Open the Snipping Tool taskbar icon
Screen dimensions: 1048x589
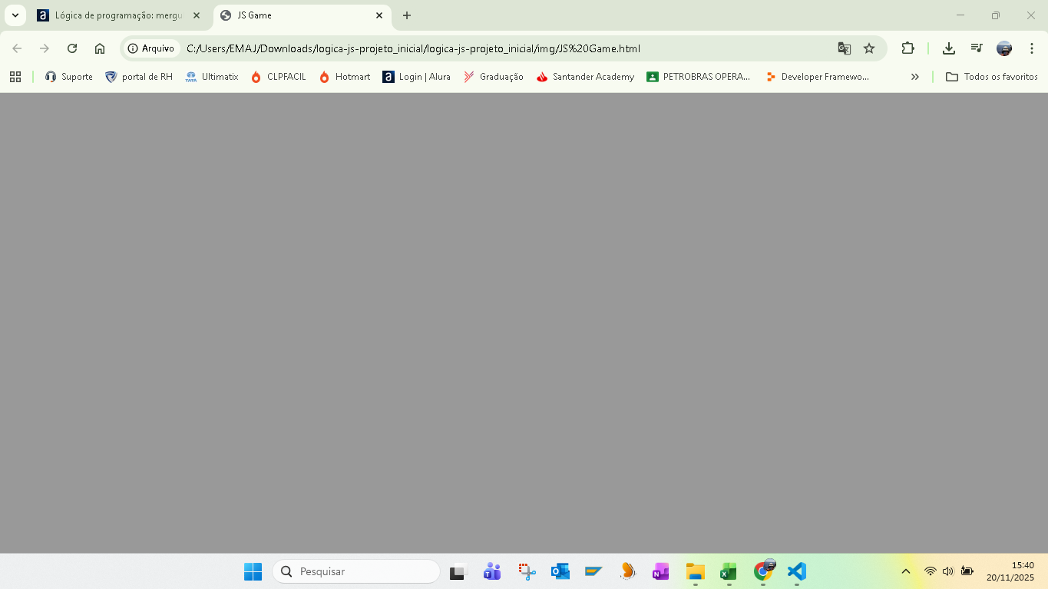pos(526,571)
